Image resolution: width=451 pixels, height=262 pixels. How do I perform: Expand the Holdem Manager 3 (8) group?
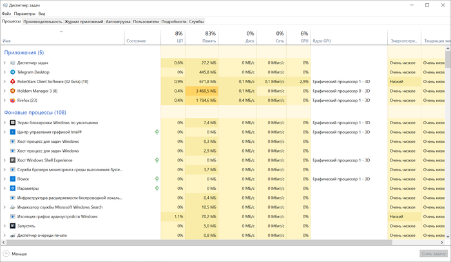(x=5, y=91)
